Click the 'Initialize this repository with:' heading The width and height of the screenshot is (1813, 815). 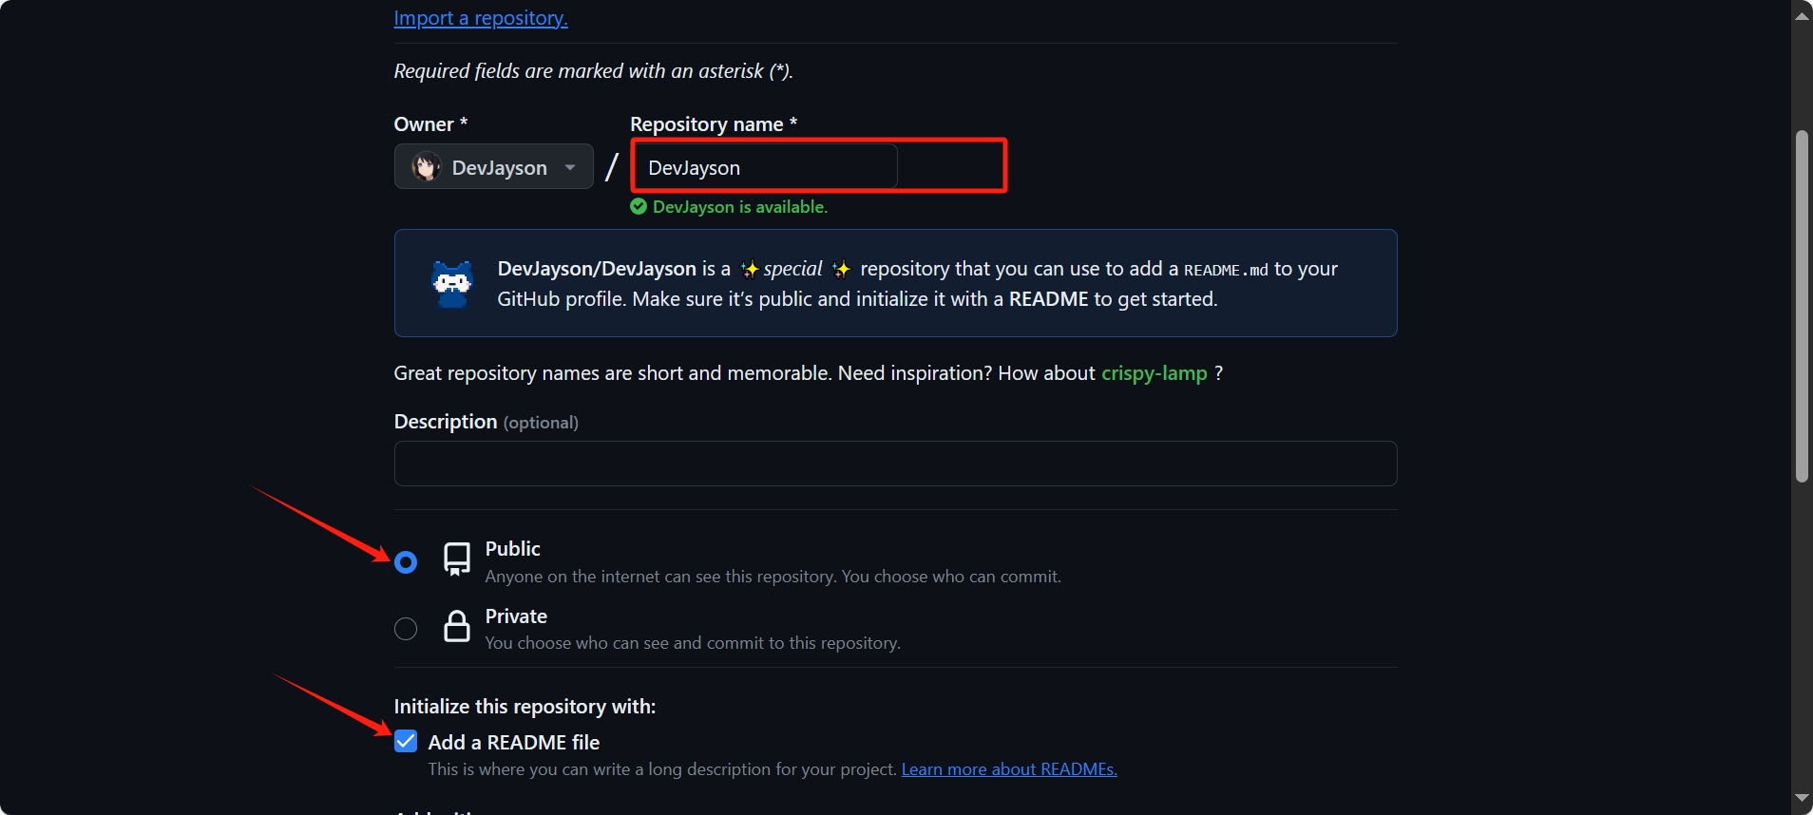[525, 707]
